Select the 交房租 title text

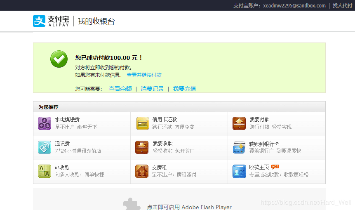pyautogui.click(x=159, y=168)
